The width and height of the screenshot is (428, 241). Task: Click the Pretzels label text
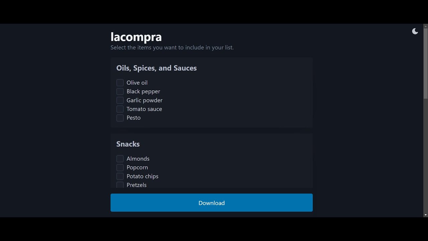(x=136, y=185)
